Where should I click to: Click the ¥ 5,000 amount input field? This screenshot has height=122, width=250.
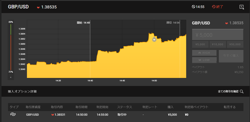[217, 35]
